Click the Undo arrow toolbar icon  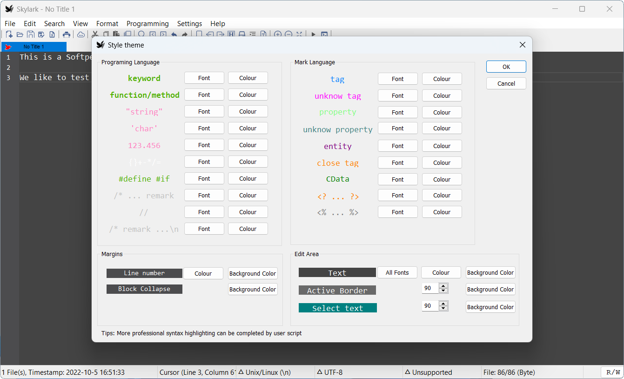click(174, 34)
